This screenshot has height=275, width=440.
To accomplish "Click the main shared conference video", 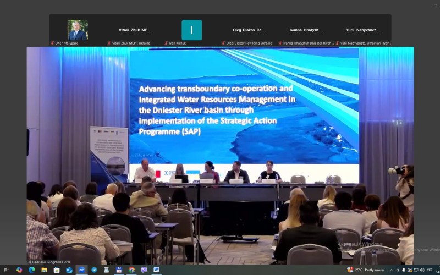I will click(221, 156).
